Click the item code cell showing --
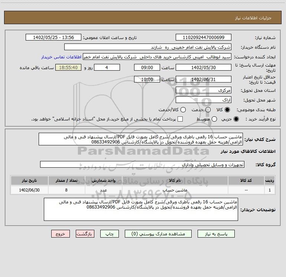Viewport: 286px width, 277px height. (246, 190)
